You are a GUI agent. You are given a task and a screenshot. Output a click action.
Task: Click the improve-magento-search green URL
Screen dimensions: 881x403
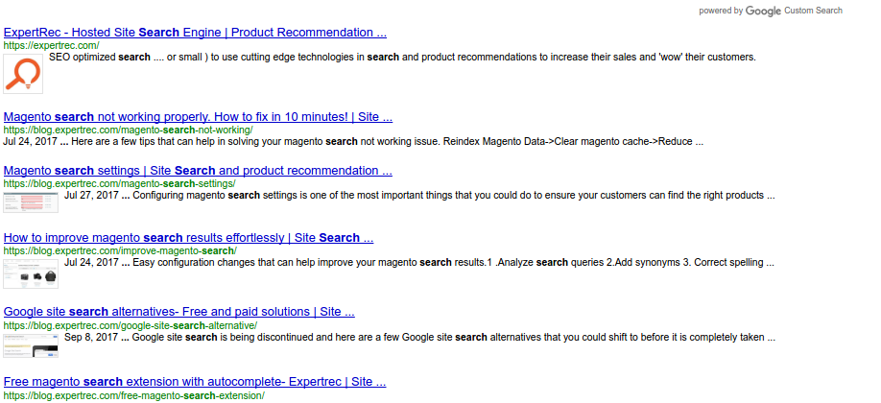tap(120, 250)
